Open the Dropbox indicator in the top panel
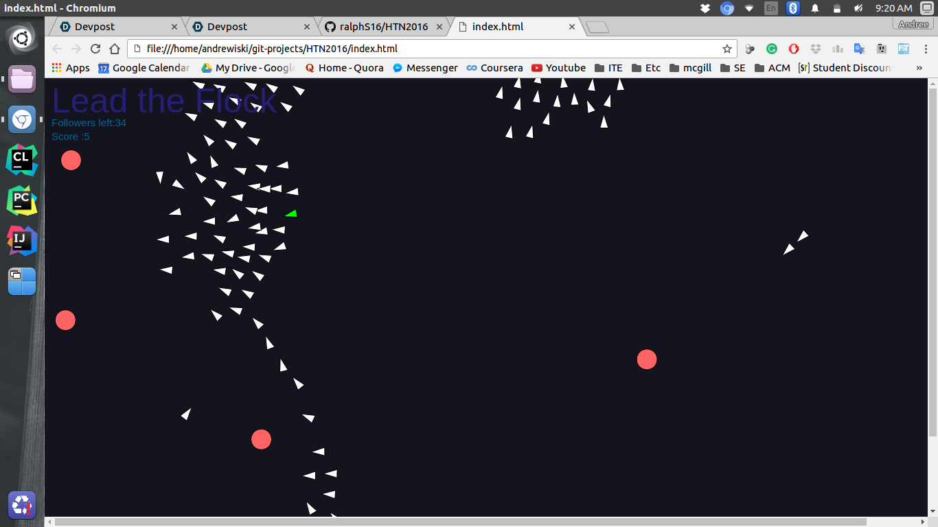The width and height of the screenshot is (938, 527). (x=705, y=8)
